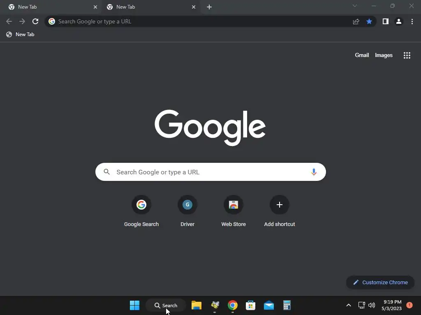Go back with the browser back arrow
Image resolution: width=421 pixels, height=315 pixels.
(x=9, y=21)
